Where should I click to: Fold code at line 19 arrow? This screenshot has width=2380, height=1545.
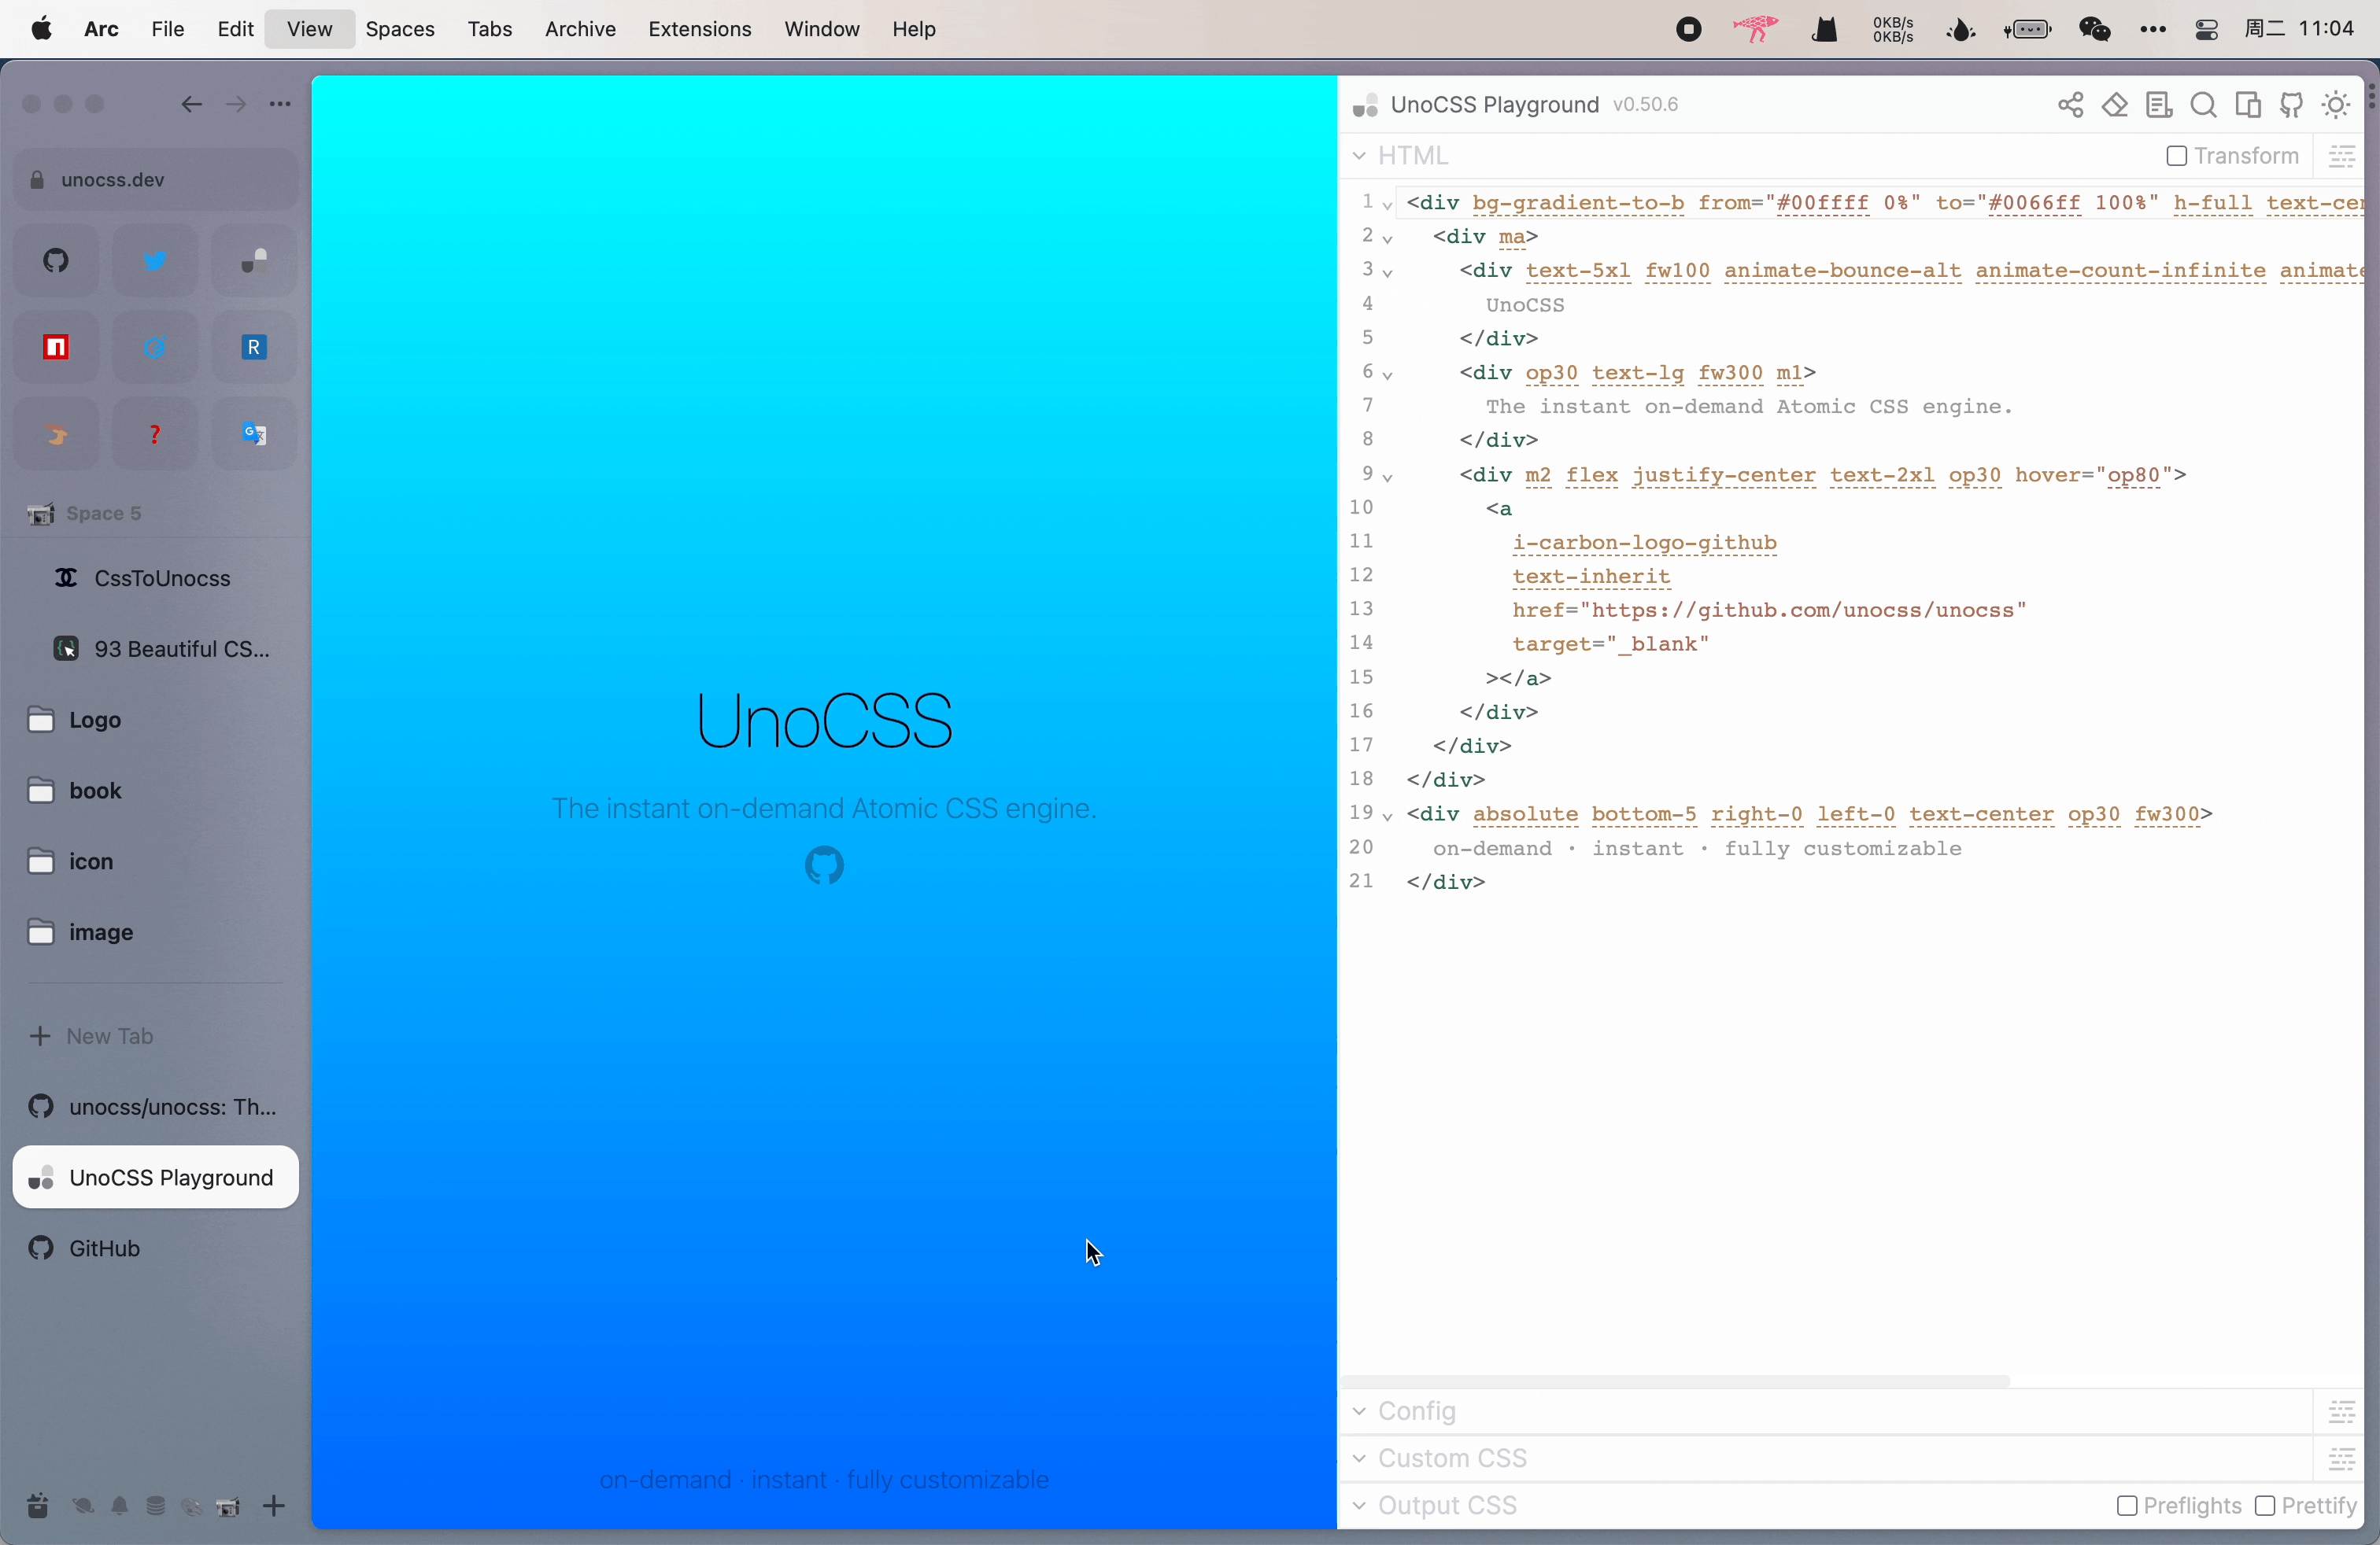tap(1388, 817)
